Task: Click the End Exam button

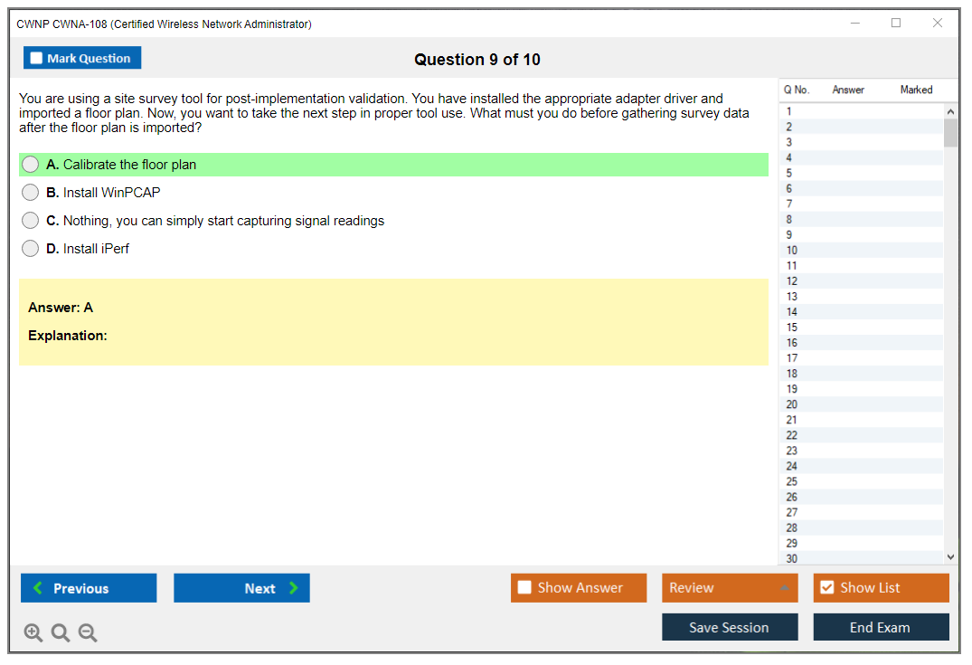Action: [881, 627]
